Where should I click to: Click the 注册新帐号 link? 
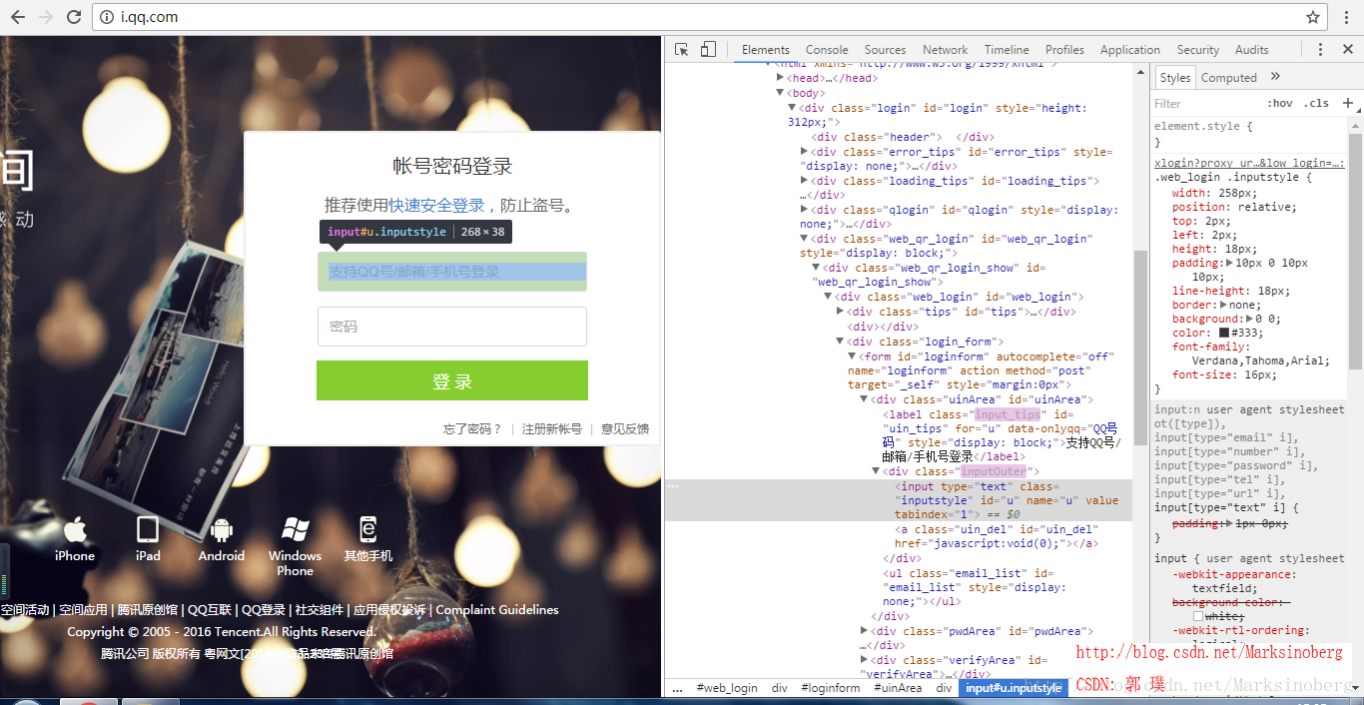[552, 428]
